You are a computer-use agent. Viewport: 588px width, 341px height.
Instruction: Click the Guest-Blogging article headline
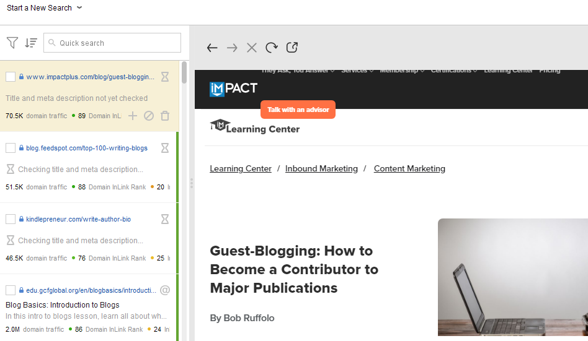(x=294, y=269)
